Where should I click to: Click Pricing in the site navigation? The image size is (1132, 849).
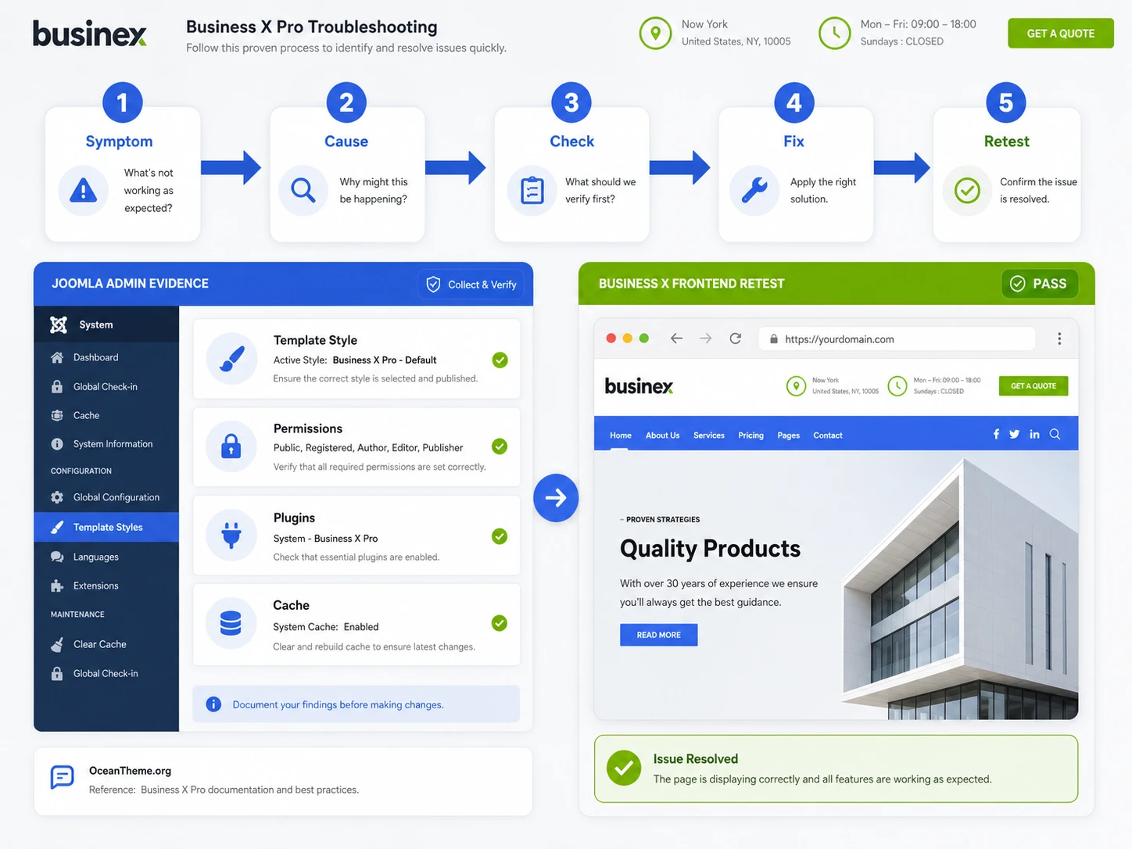pos(750,435)
